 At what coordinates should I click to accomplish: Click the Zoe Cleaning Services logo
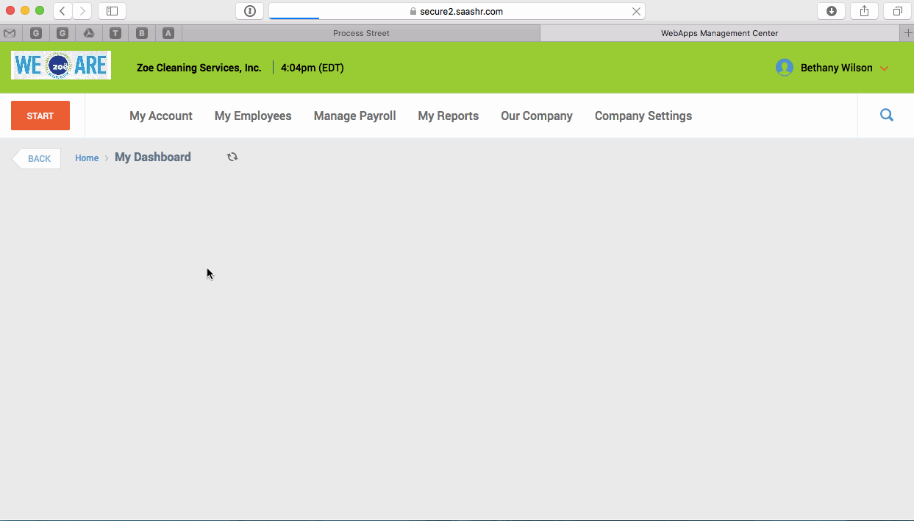(61, 65)
